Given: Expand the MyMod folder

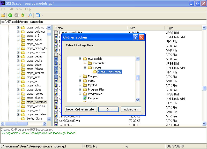Looking at the screenshot, I should click(x=80, y=85).
